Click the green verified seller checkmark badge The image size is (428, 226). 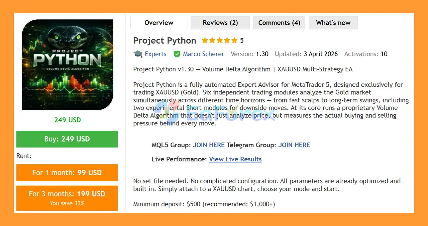pos(177,54)
